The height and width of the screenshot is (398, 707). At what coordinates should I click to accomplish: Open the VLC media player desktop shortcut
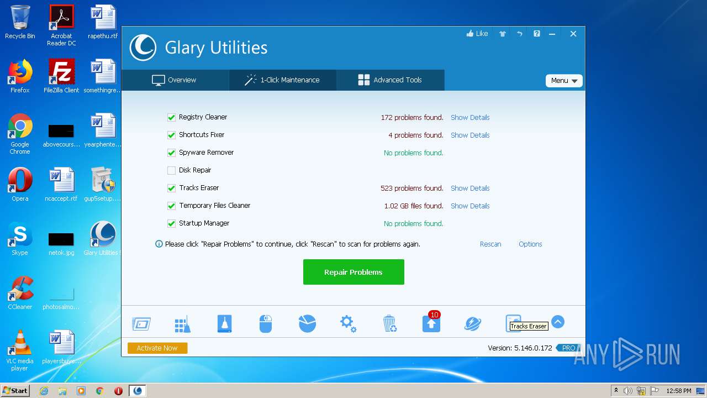tap(20, 350)
